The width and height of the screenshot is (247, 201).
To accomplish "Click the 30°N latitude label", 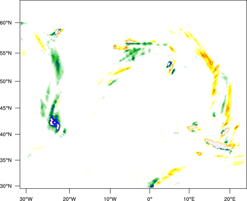I will click(x=6, y=186).
